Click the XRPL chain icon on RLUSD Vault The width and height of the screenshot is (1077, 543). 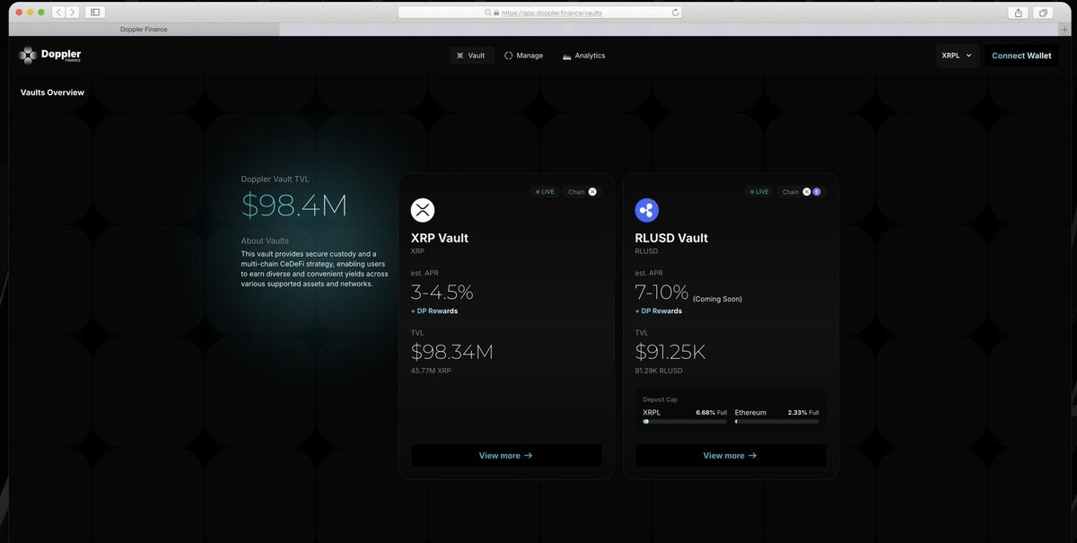807,192
